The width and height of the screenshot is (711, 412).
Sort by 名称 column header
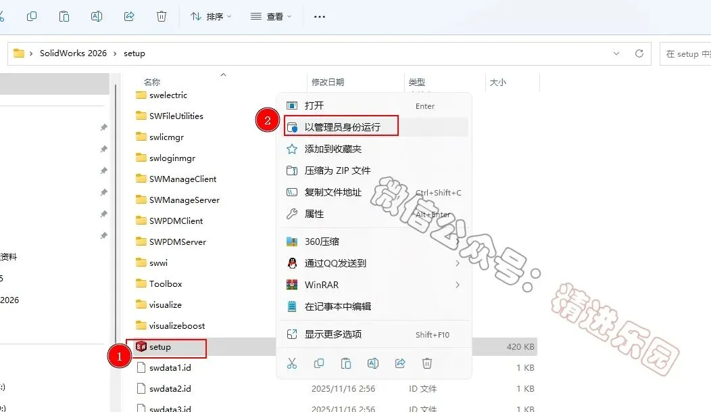pyautogui.click(x=152, y=82)
